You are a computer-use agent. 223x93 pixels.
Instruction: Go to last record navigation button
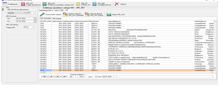(x=64, y=77)
